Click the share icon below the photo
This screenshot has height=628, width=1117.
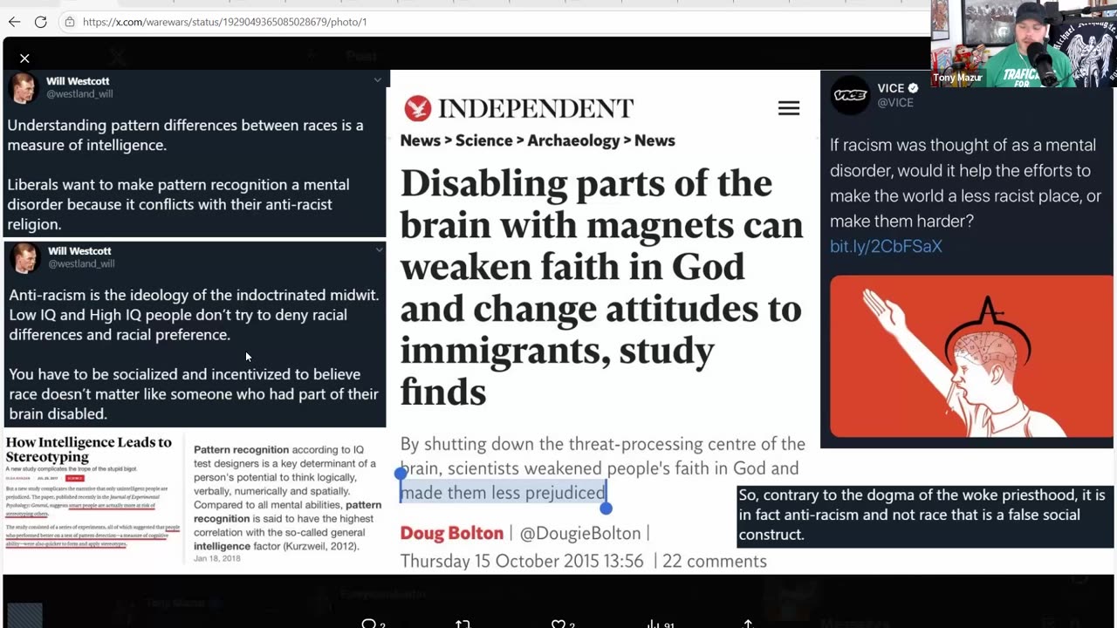(x=748, y=623)
